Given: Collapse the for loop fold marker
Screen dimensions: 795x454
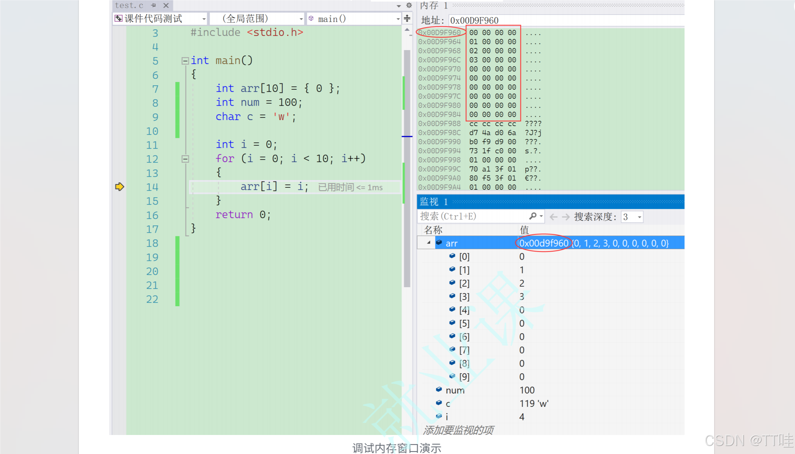Looking at the screenshot, I should [x=185, y=159].
